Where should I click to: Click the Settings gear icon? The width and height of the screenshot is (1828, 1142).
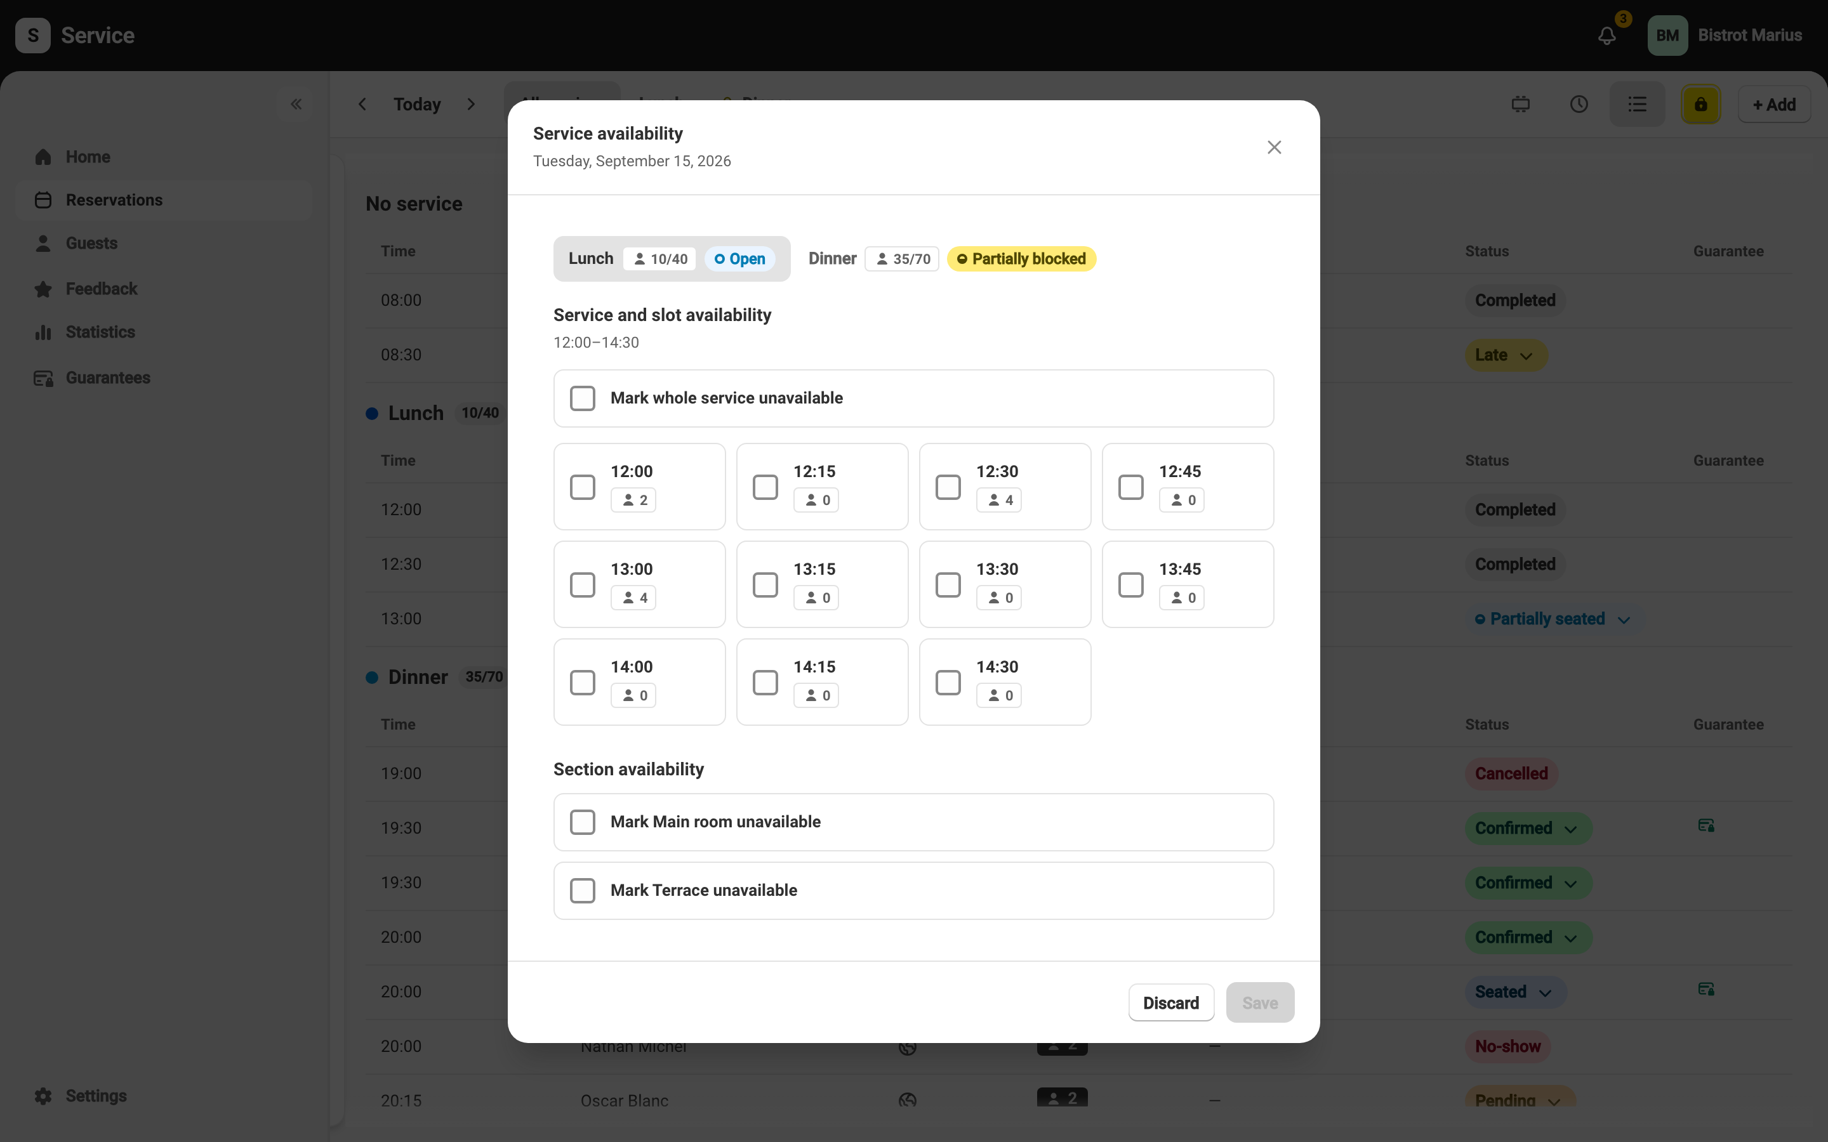[x=43, y=1096]
